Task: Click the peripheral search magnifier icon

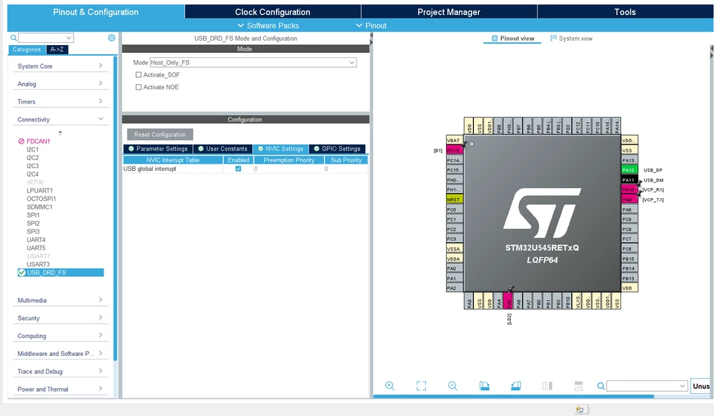Action: point(14,38)
